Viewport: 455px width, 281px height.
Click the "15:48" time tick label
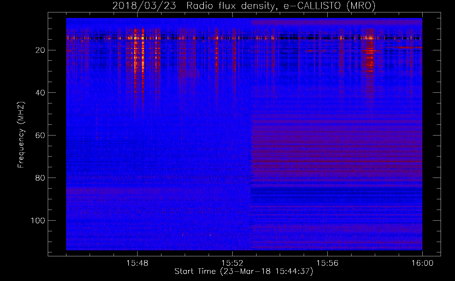click(x=137, y=263)
